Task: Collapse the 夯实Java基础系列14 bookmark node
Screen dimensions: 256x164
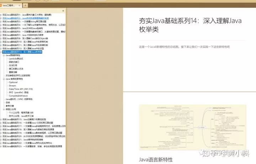Action: [x=1, y=52]
